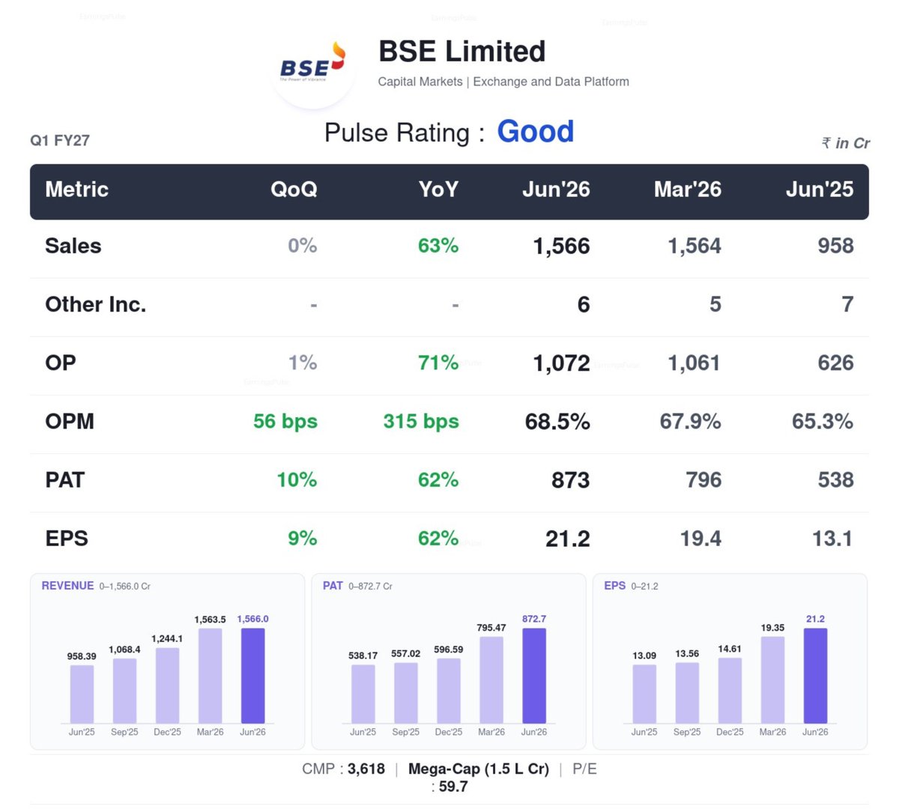Click the Dec'25 bar in PAT chart
The height and width of the screenshot is (809, 899).
(x=449, y=691)
